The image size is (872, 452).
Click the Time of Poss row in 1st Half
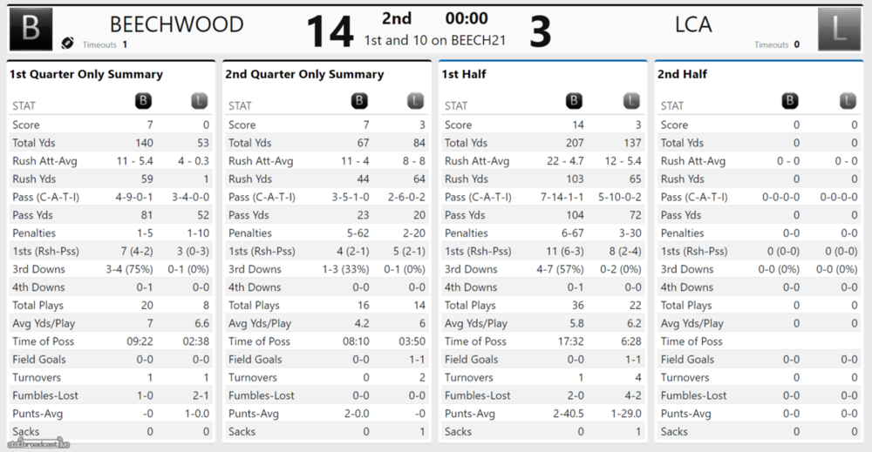point(542,341)
